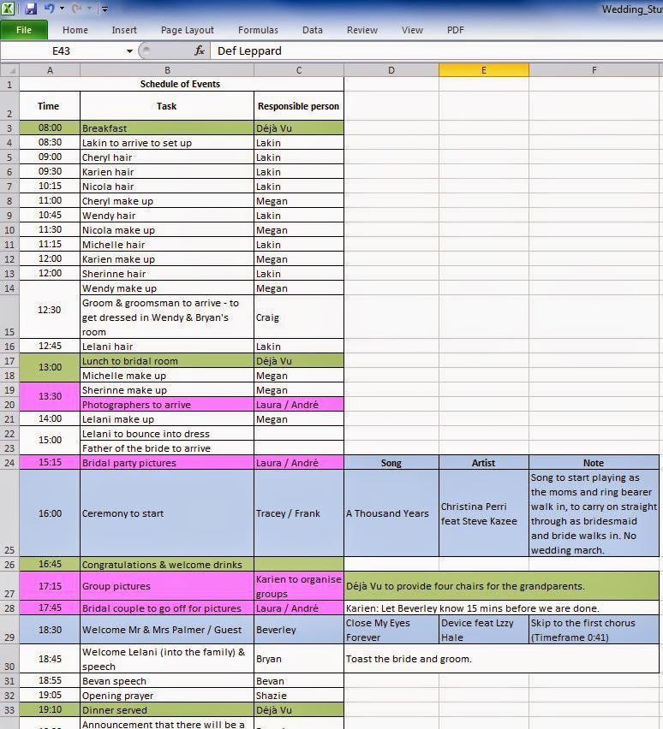Select the Toast the bride and groom cell

tap(501, 659)
